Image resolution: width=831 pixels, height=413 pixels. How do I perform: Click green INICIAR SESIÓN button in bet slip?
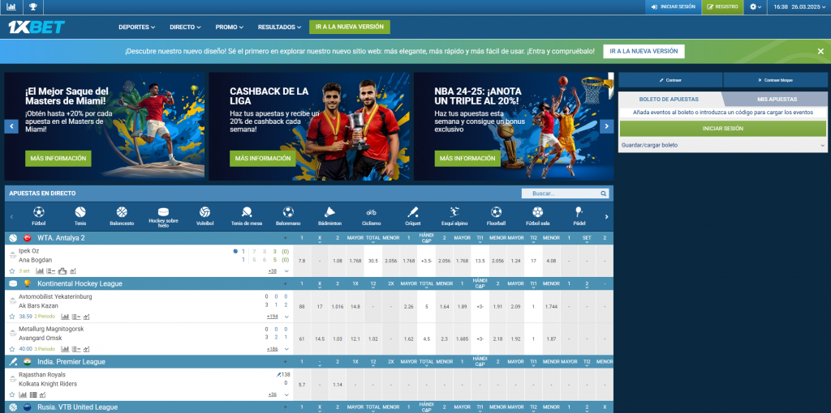(x=723, y=129)
